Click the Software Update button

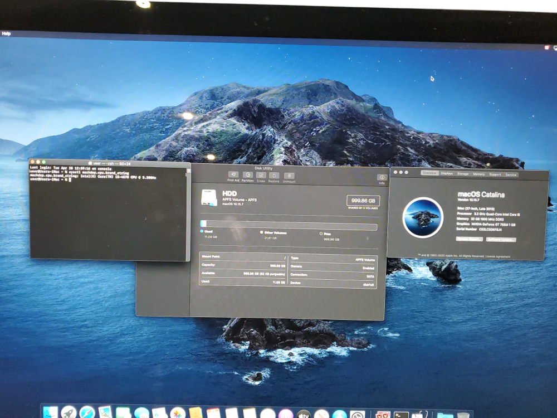coord(501,240)
